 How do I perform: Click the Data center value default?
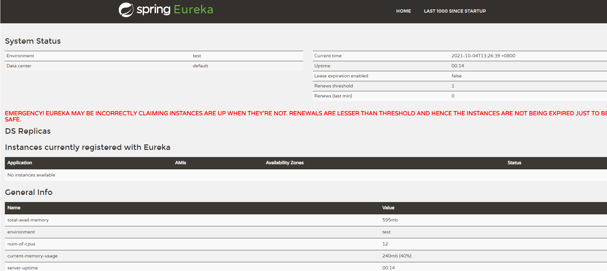point(200,66)
